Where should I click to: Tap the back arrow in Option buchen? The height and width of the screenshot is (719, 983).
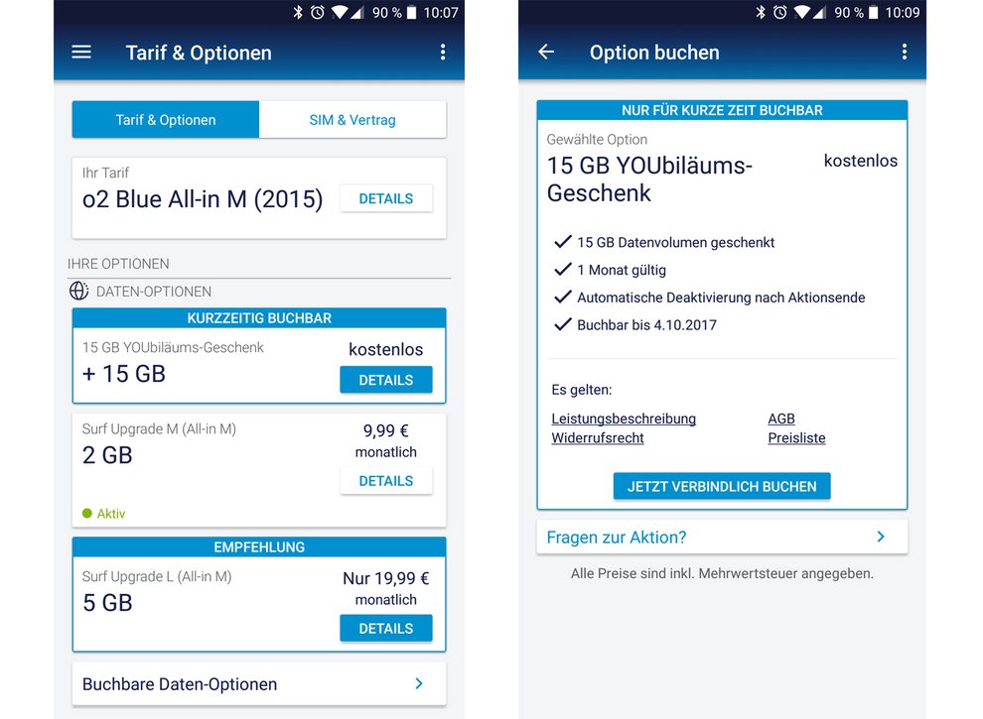546,52
